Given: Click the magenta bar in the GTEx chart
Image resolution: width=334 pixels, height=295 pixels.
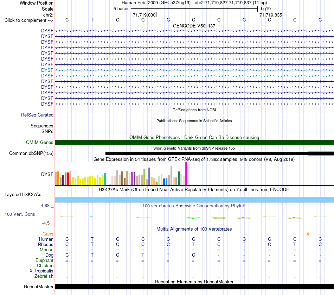Looking at the screenshot, I should click(x=186, y=174).
